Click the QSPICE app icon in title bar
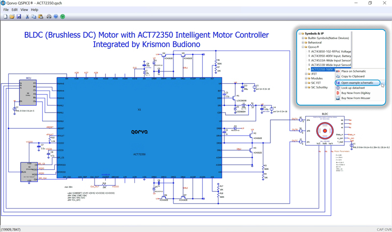The height and width of the screenshot is (232, 392). (x=3, y=3)
